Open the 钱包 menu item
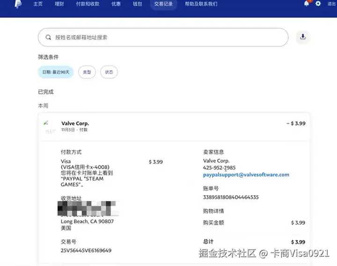Viewport: 337px width, 266px height. tap(137, 4)
